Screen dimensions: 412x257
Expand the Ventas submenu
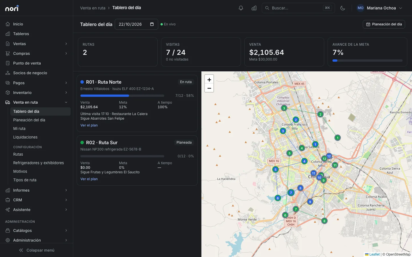click(66, 44)
